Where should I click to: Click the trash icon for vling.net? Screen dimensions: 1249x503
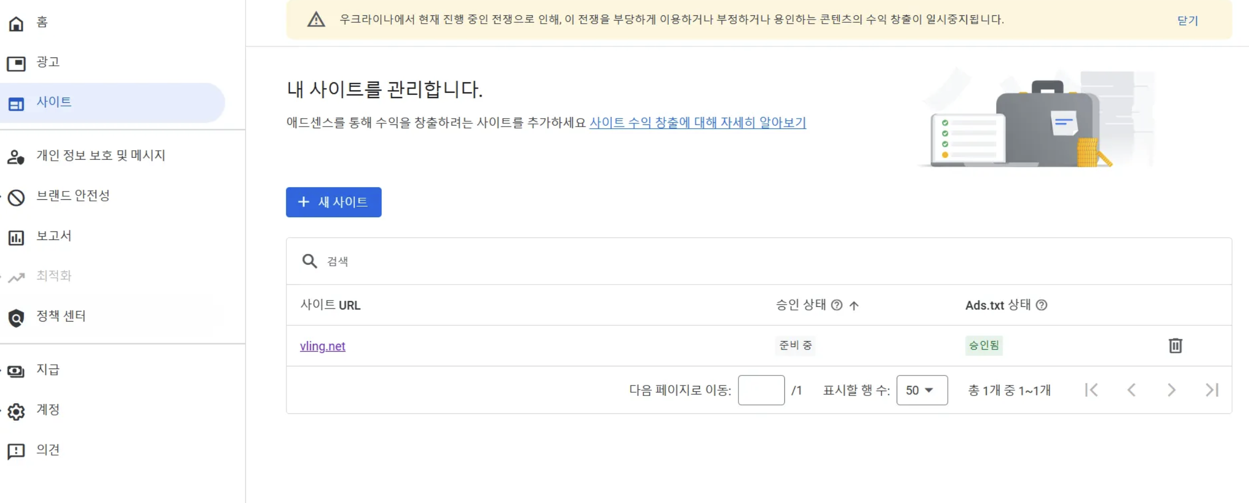tap(1175, 346)
